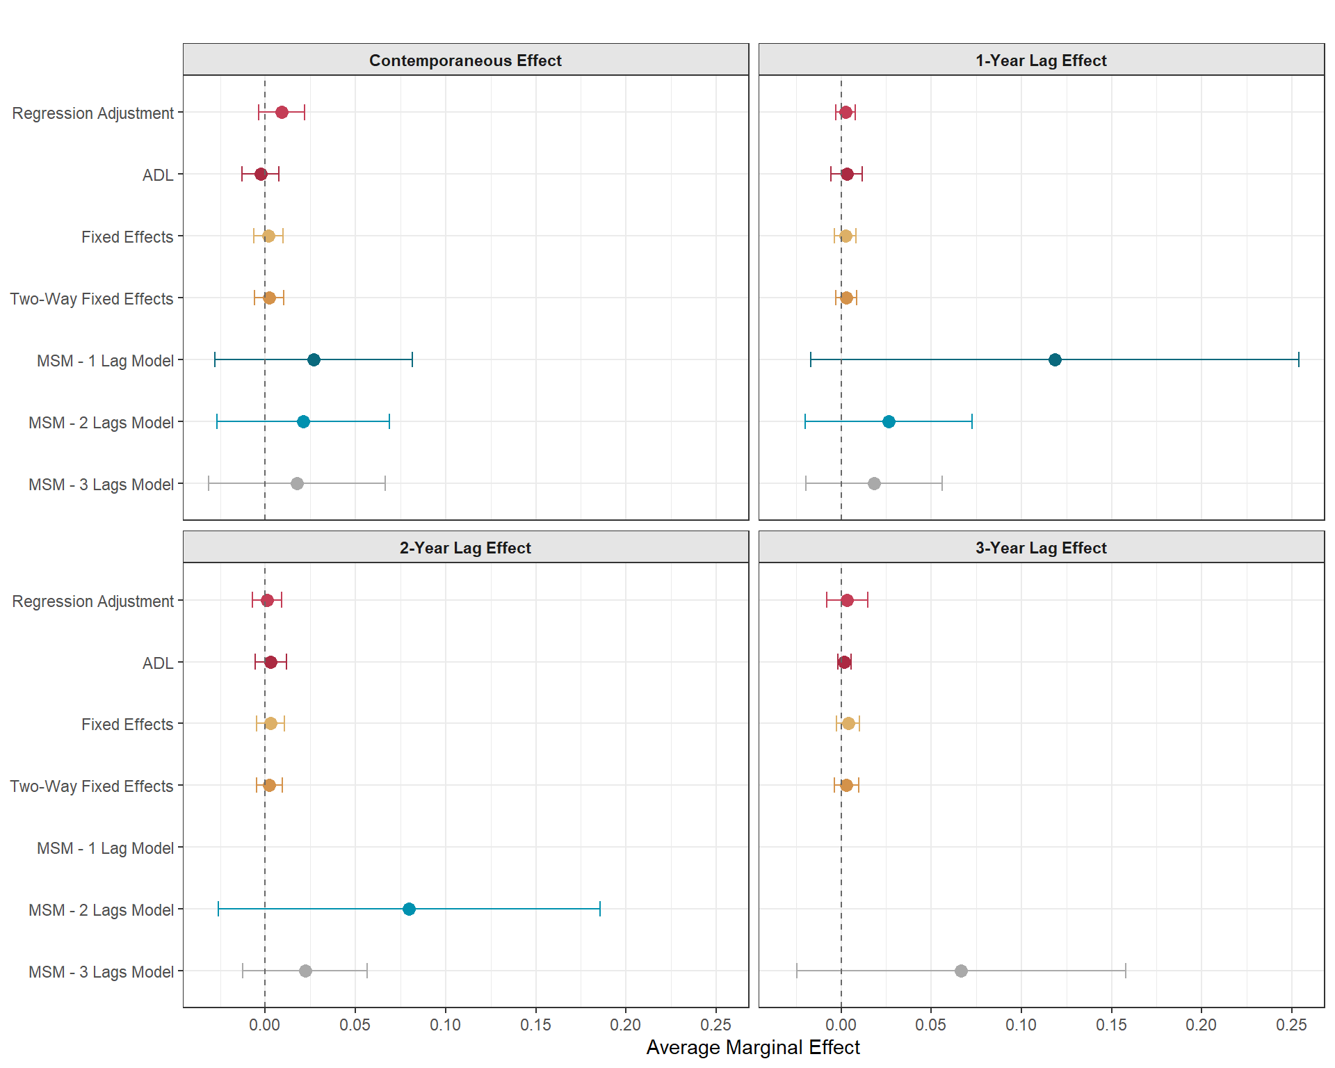Click the MSM 1 Lag point in 1-Year panel
Screen dimensions: 1335x1068
pos(1055,359)
